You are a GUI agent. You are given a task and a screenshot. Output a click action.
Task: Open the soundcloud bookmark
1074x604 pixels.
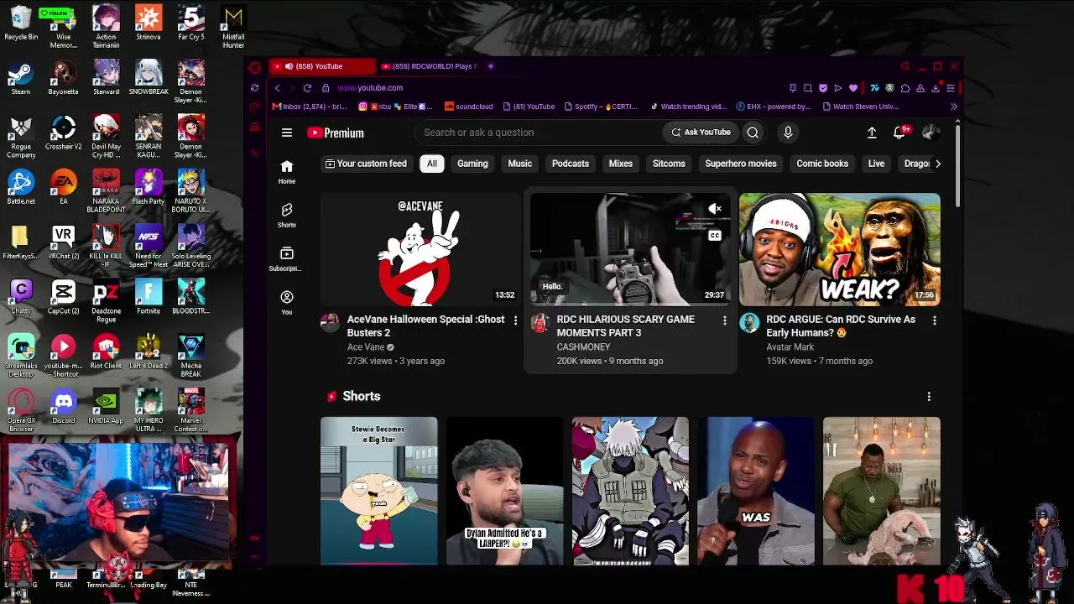tap(469, 107)
